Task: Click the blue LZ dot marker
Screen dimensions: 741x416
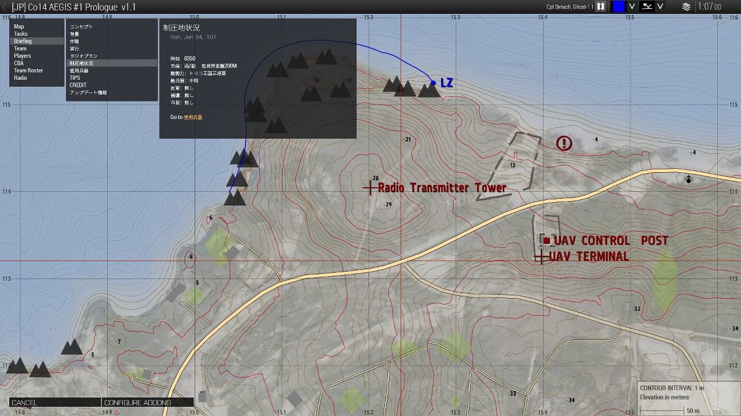Action: [x=433, y=83]
